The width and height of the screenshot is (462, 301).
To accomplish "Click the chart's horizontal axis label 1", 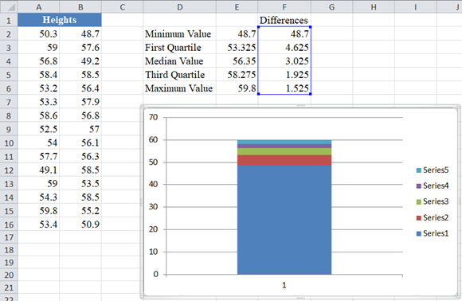I will click(284, 285).
